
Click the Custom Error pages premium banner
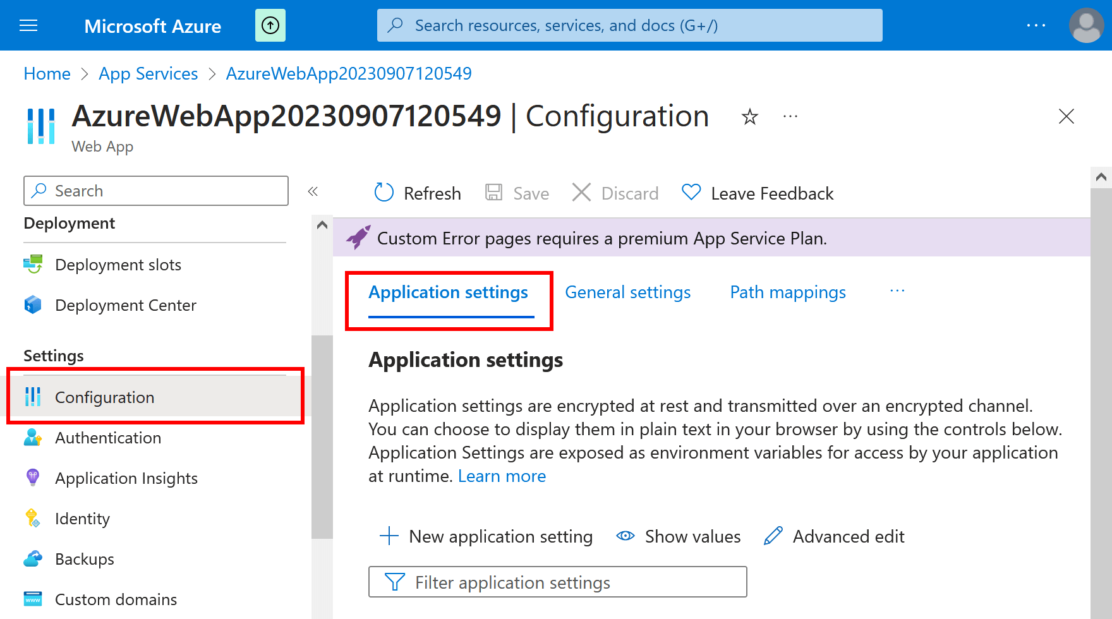coord(711,237)
